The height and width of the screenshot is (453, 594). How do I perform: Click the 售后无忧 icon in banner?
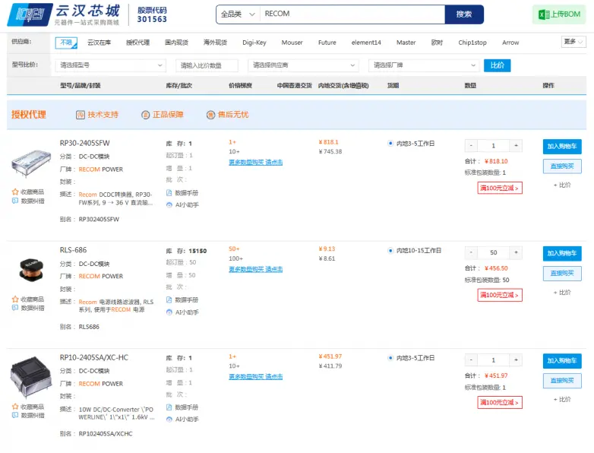pos(210,115)
